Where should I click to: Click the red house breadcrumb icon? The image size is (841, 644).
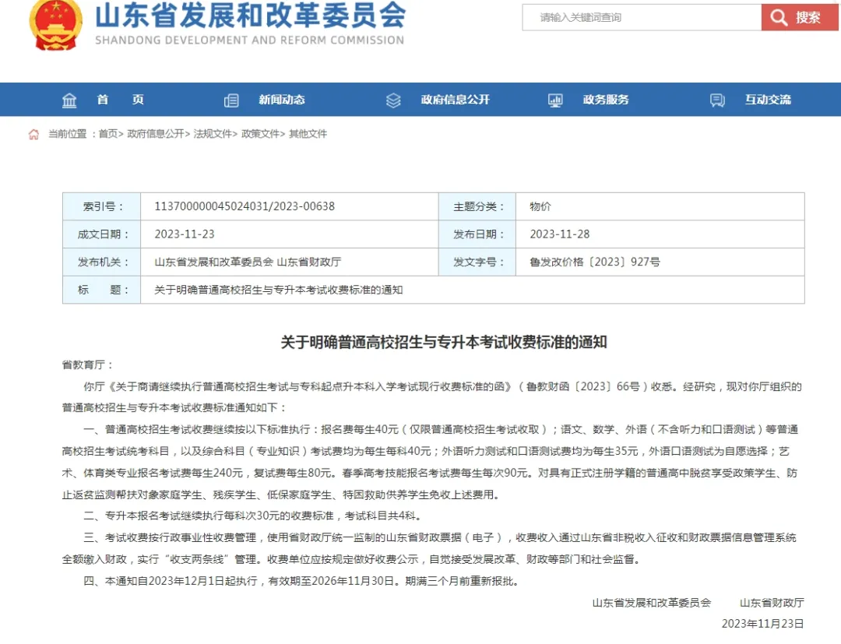tap(33, 134)
